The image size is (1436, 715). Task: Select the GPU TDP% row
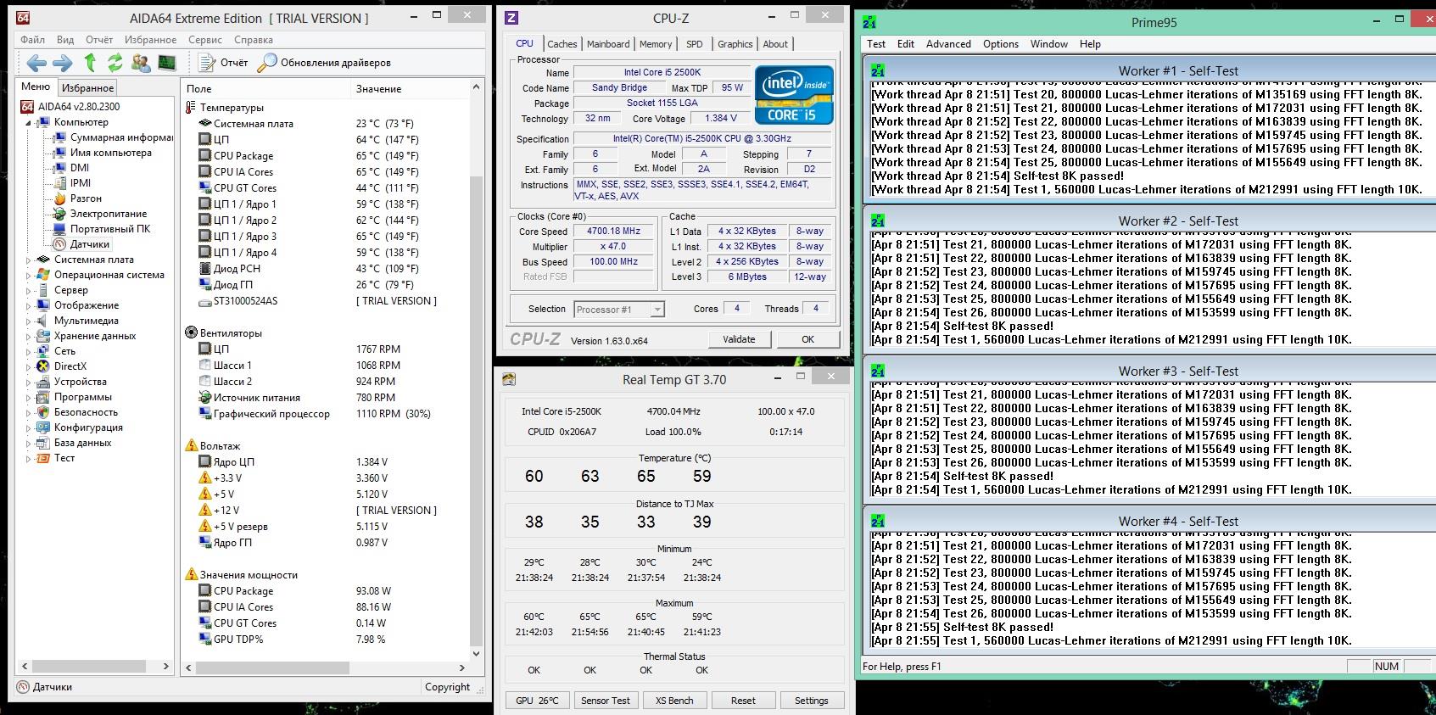pos(326,640)
